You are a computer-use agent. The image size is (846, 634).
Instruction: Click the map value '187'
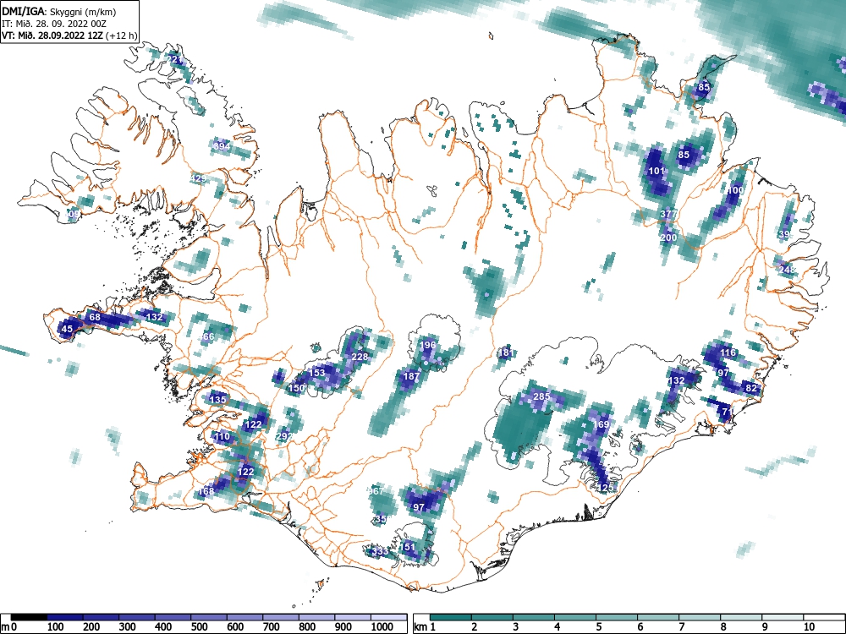tap(411, 376)
